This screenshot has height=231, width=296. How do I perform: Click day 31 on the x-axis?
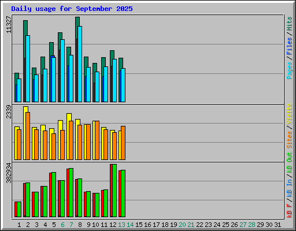pos(277,225)
